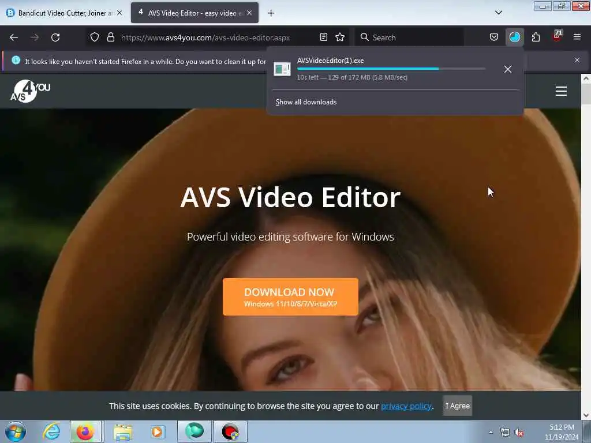This screenshot has width=591, height=443.
Task: Click the file name AVSVideoEditor(1).exe
Action: (330, 61)
